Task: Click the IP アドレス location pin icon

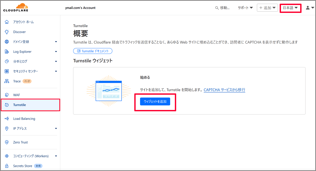Action: click(7, 128)
